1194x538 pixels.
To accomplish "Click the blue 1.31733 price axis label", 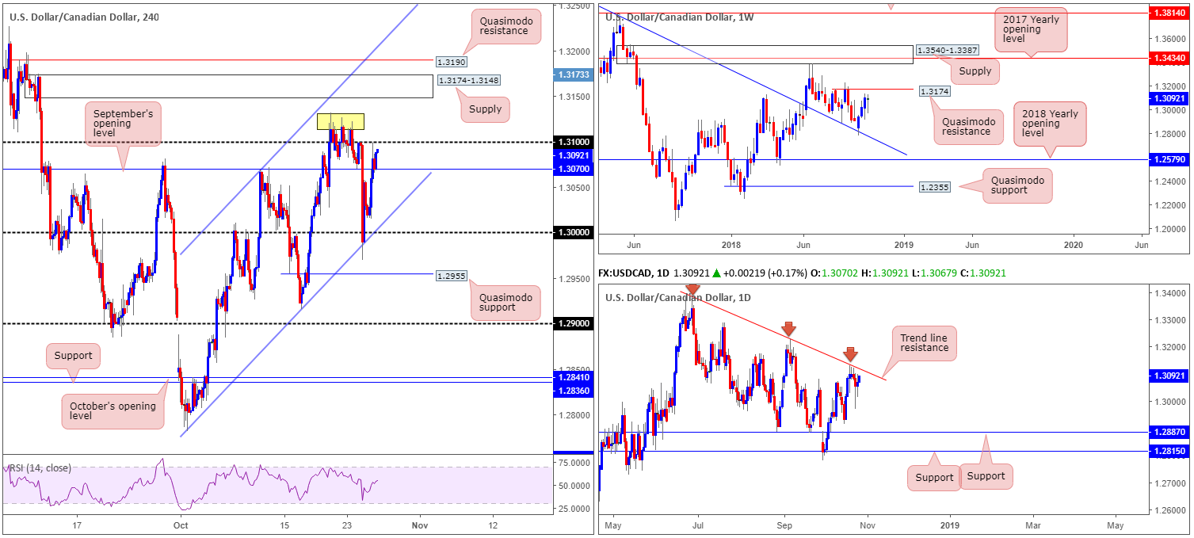I will 573,74.
